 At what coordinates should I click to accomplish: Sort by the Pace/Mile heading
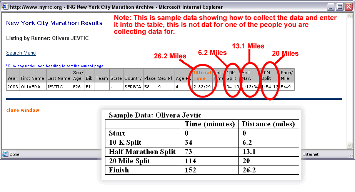[287, 75]
